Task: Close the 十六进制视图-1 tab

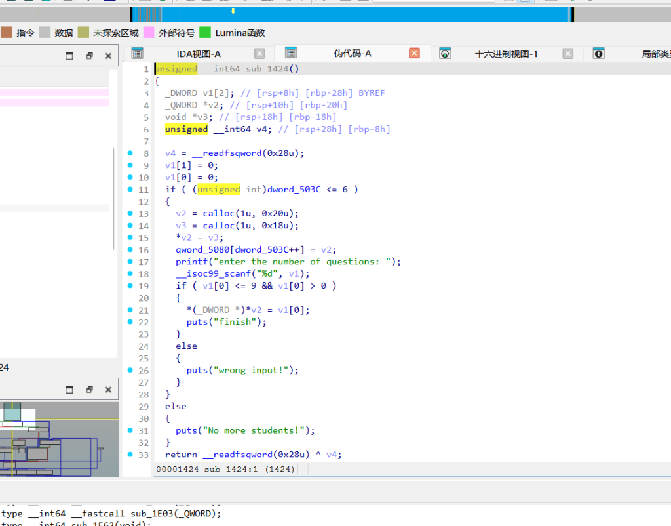Action: click(568, 54)
